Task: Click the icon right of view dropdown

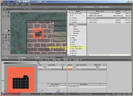Action: [x=47, y=9]
